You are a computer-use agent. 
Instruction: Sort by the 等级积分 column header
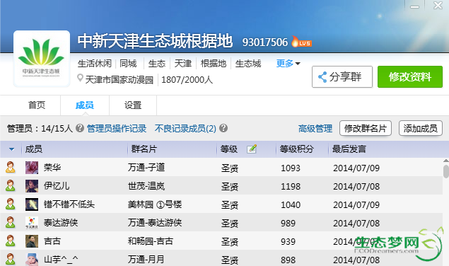296,149
